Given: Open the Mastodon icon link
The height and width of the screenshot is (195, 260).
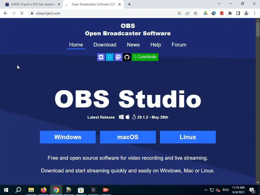Looking at the screenshot, I should pyautogui.click(x=118, y=57).
